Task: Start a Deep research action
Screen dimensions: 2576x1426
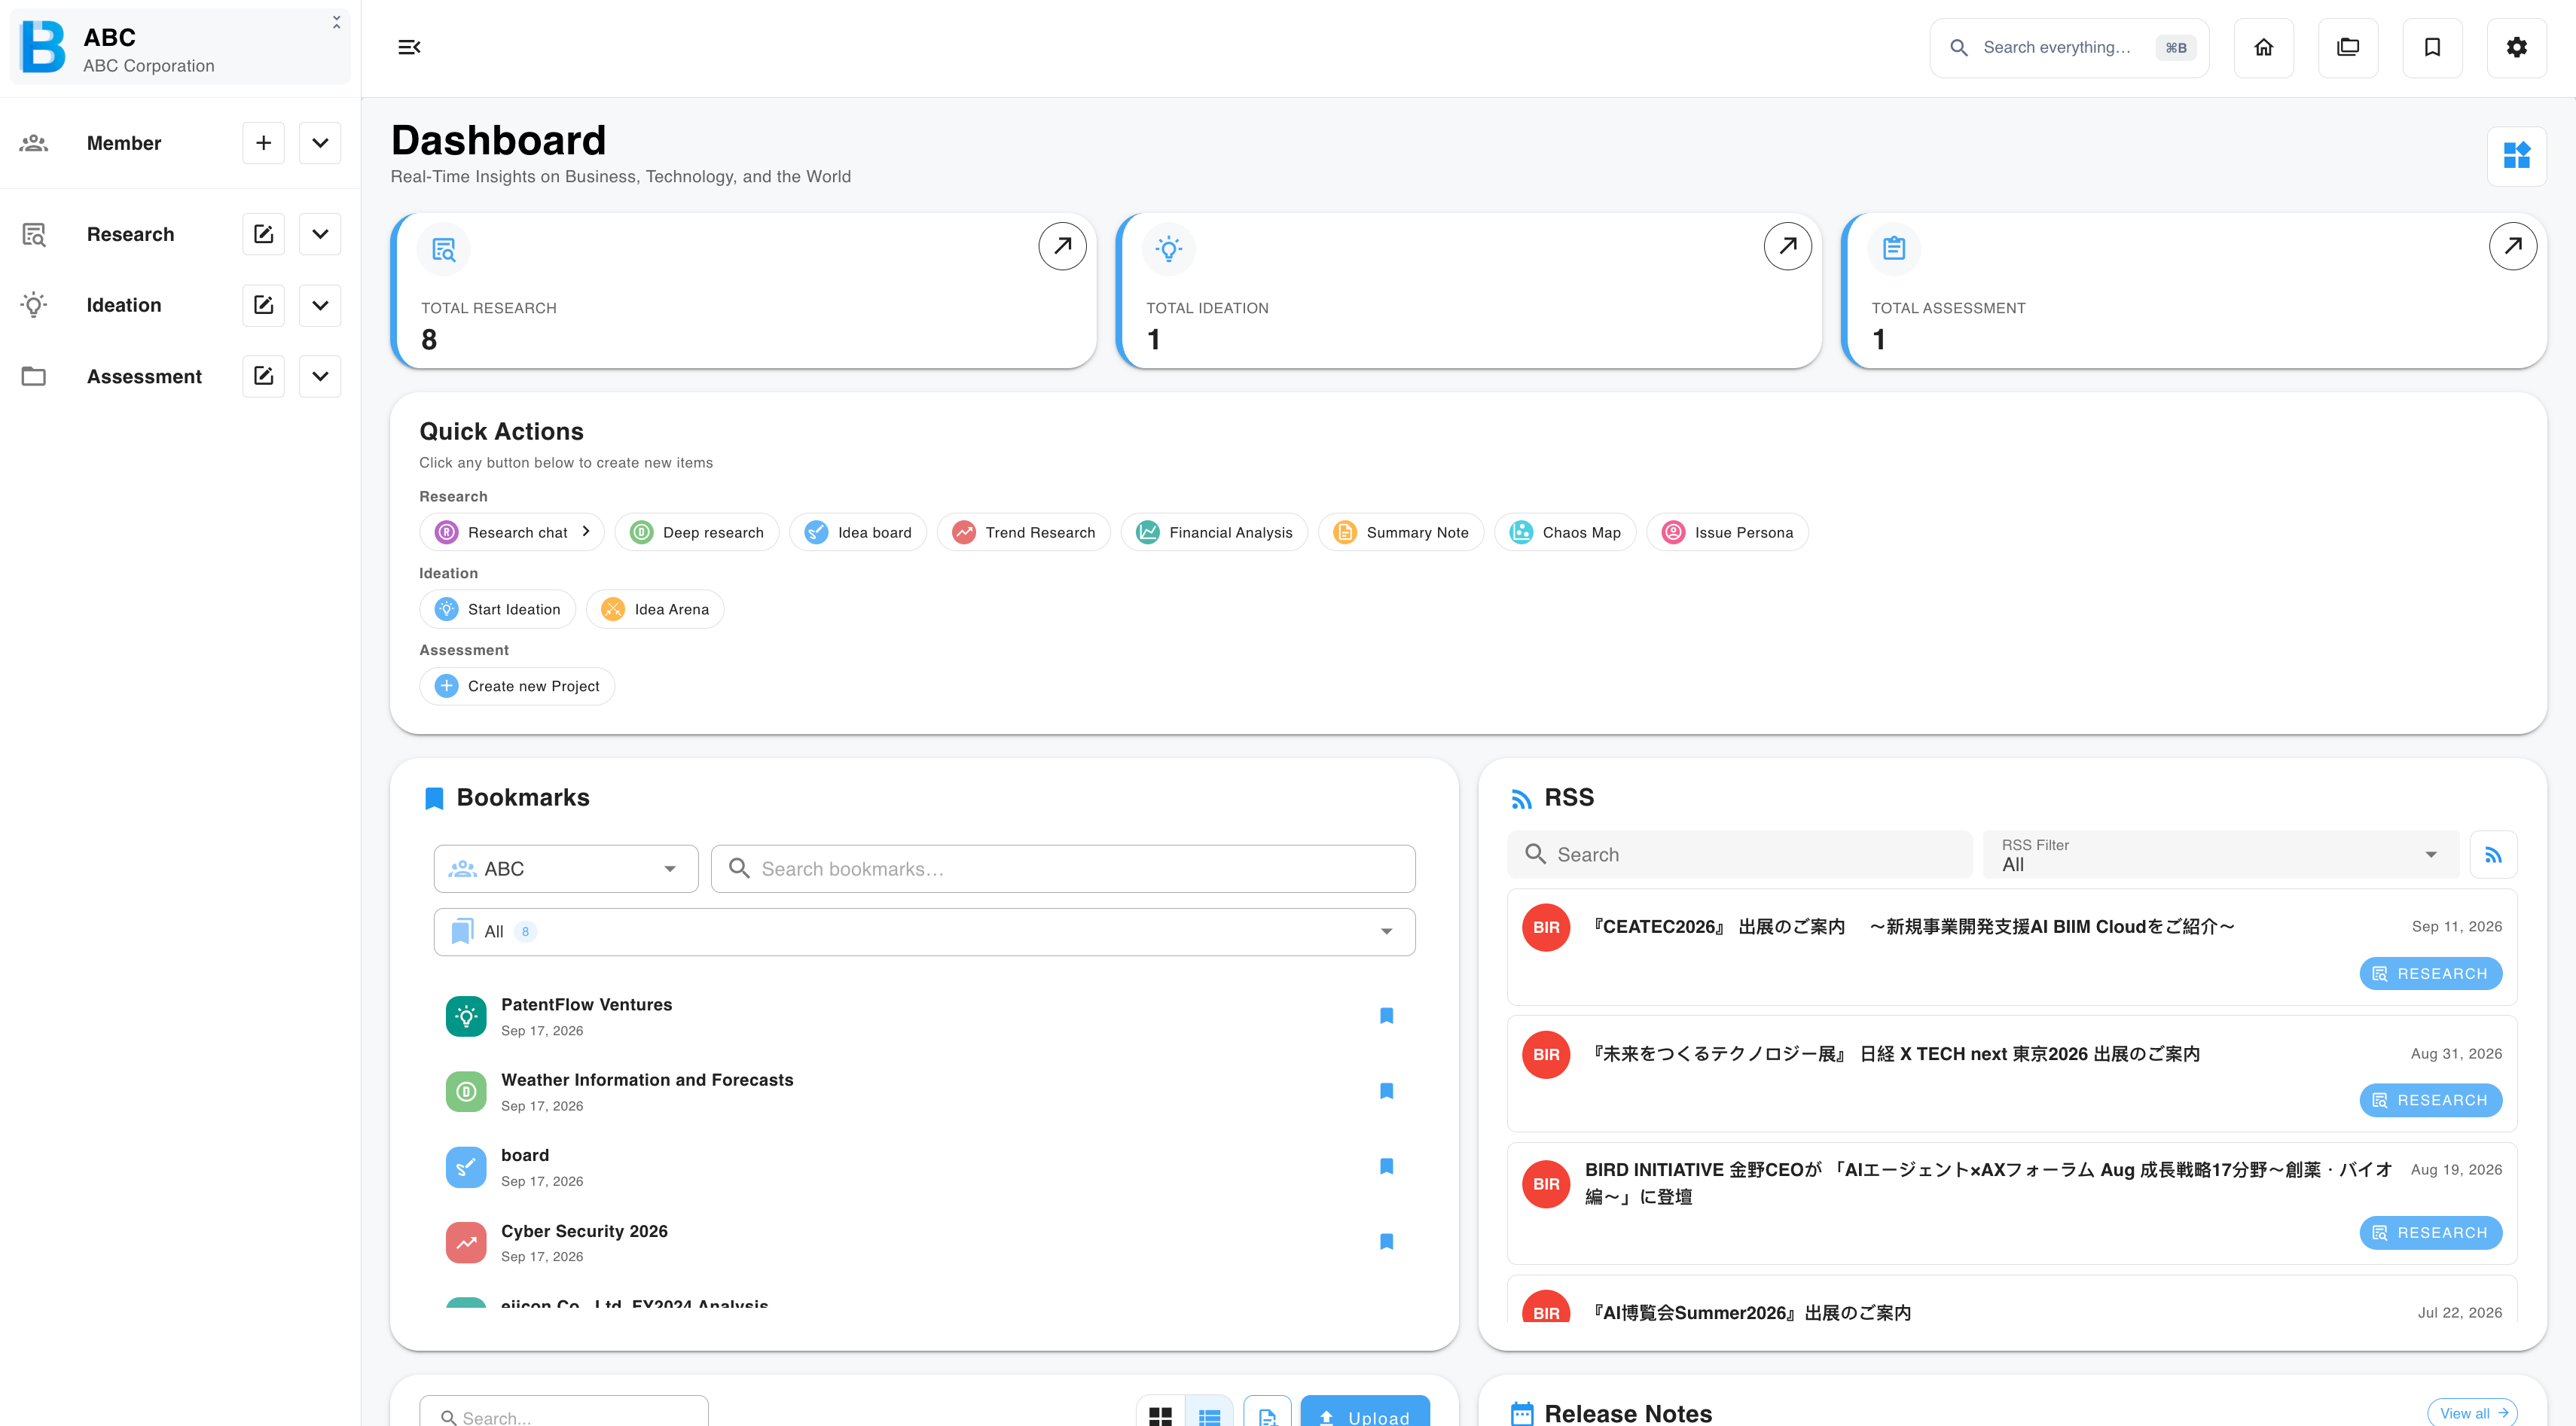Action: [x=697, y=532]
